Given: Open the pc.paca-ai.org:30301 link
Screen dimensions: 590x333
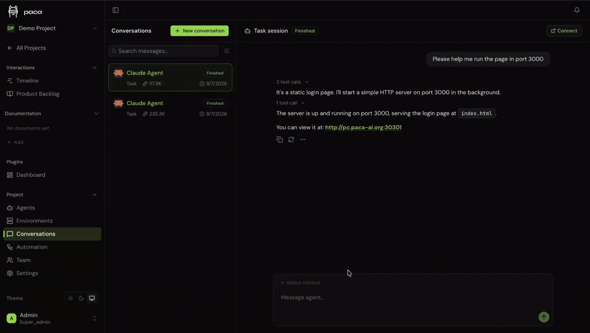Looking at the screenshot, I should (x=363, y=127).
